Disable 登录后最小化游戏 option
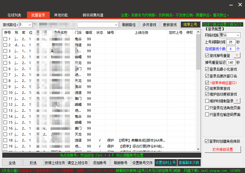 [207, 69]
